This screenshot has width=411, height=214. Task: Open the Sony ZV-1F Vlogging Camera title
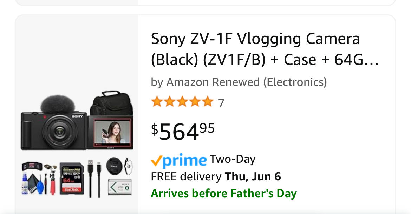coord(265,49)
